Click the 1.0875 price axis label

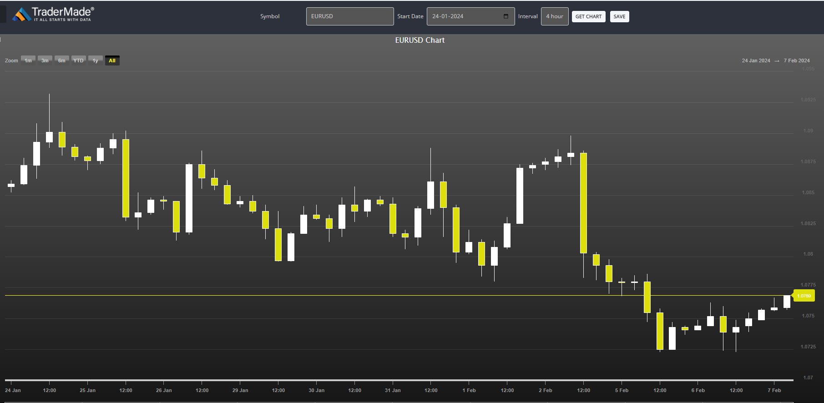(x=808, y=161)
